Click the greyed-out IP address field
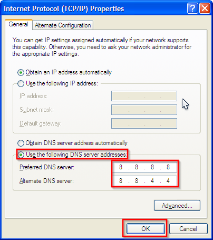 [x=144, y=96]
